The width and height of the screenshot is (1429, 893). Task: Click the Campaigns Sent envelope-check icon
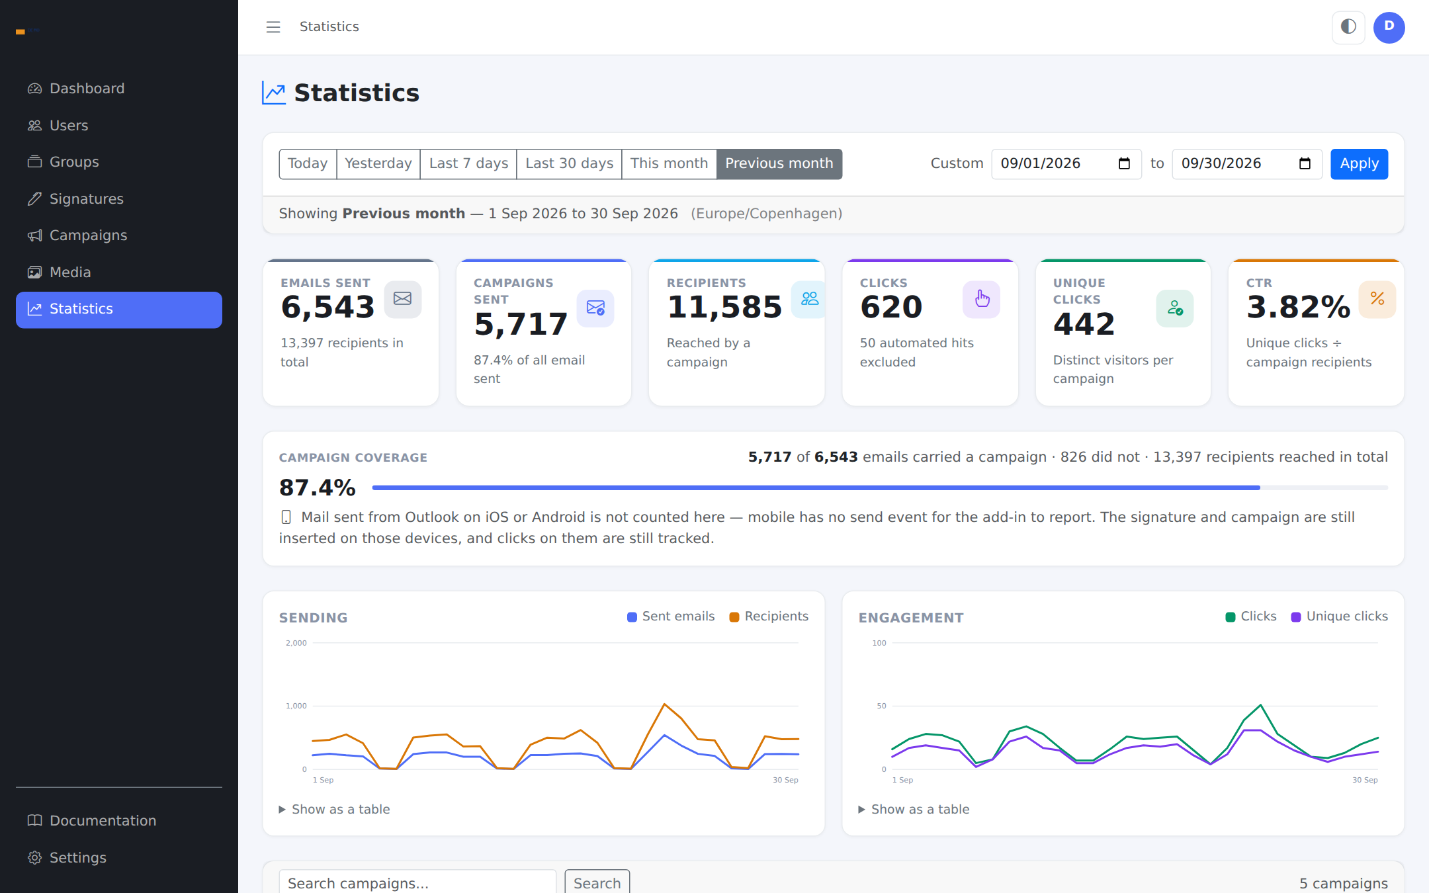[595, 308]
